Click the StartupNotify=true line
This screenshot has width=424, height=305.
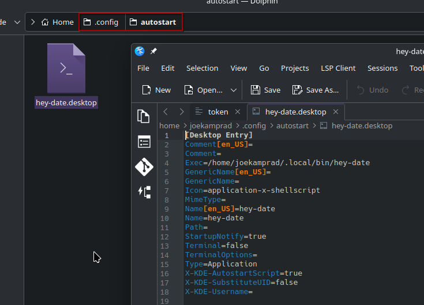coord(226,237)
